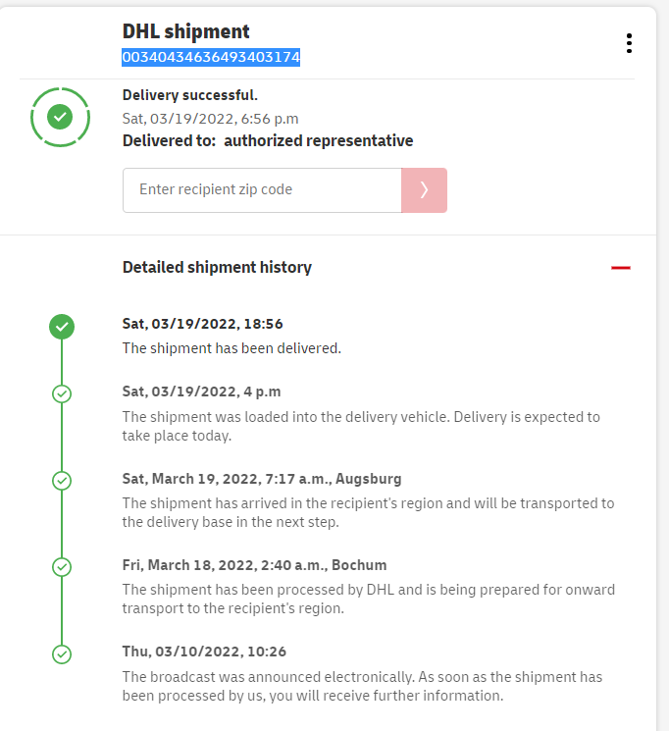Click the 'Delivery successful.' status text
Screen dimensions: 669x731
click(x=190, y=95)
